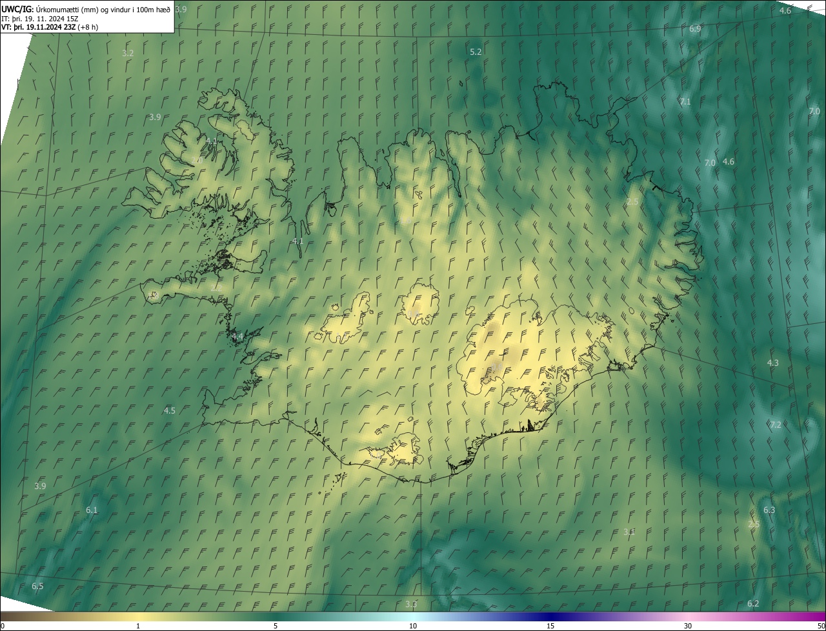Click the 4.4 value label
This screenshot has width=826, height=631.
[237, 337]
